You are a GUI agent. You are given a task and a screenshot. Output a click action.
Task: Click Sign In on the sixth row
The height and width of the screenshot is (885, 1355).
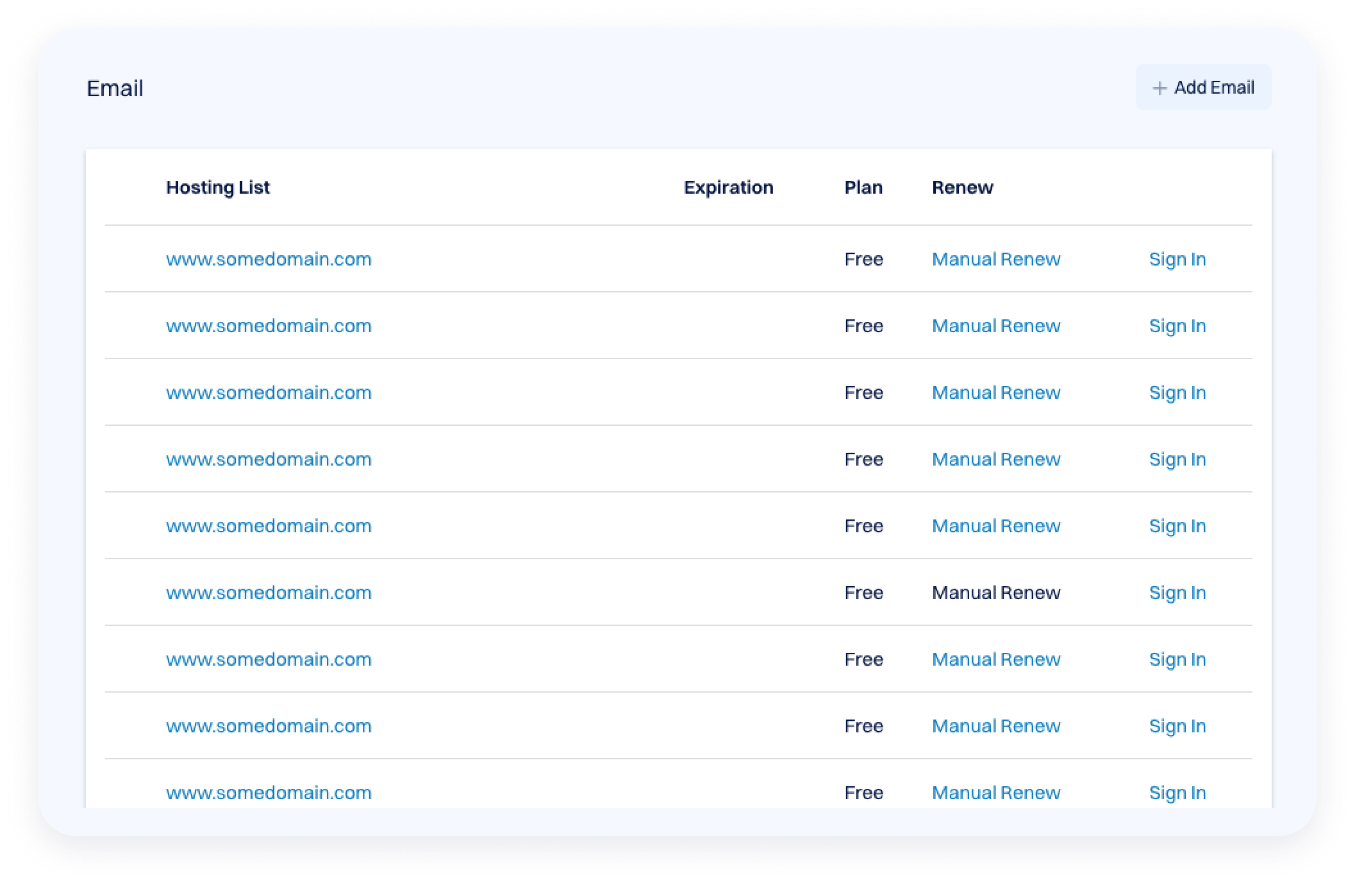pos(1177,593)
